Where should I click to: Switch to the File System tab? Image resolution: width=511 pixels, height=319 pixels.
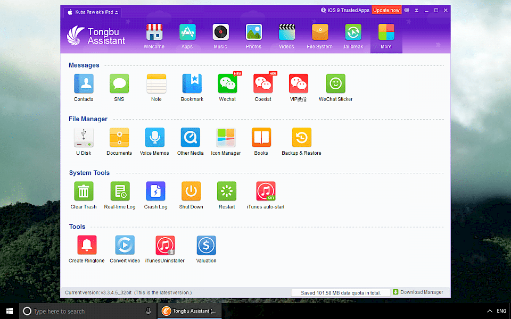(320, 37)
